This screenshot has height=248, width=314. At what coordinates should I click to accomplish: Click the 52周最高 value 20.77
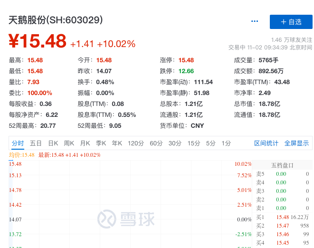(48, 125)
